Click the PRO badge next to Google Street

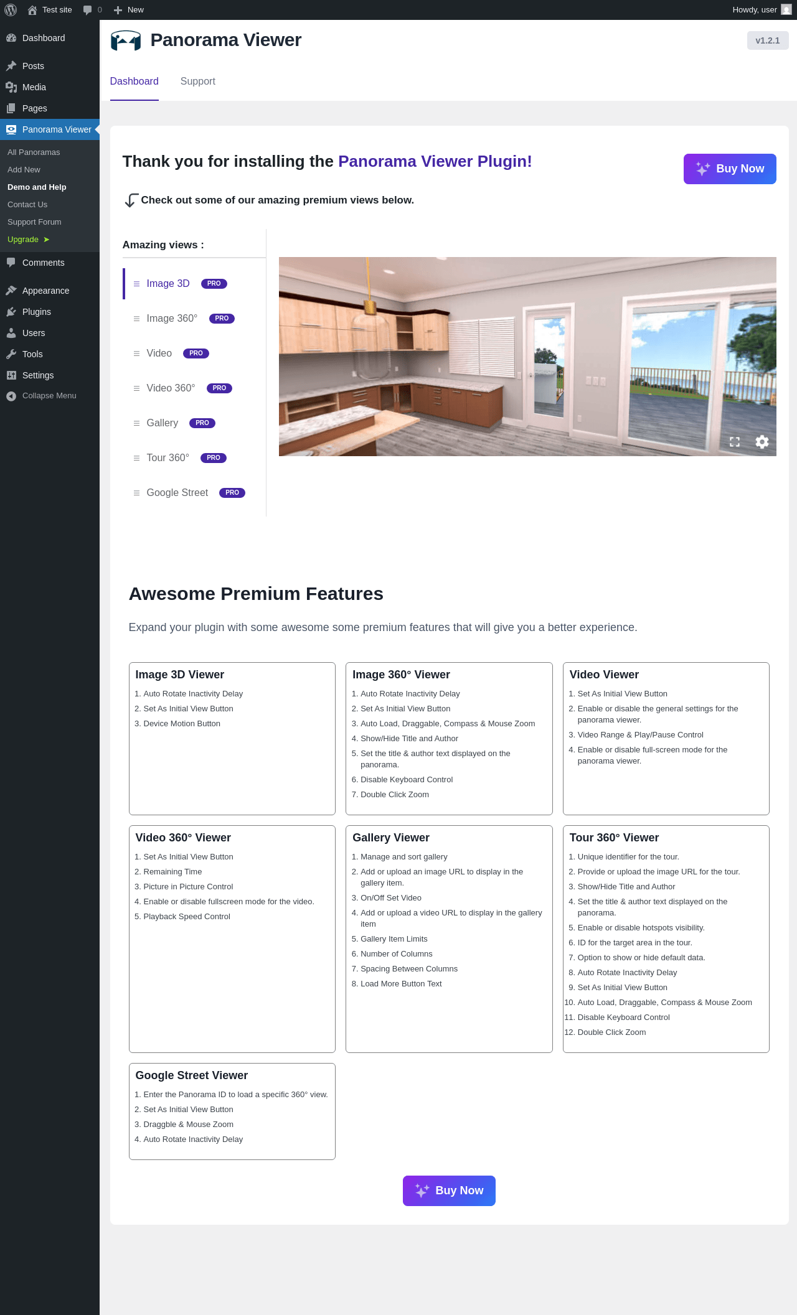[x=232, y=493]
